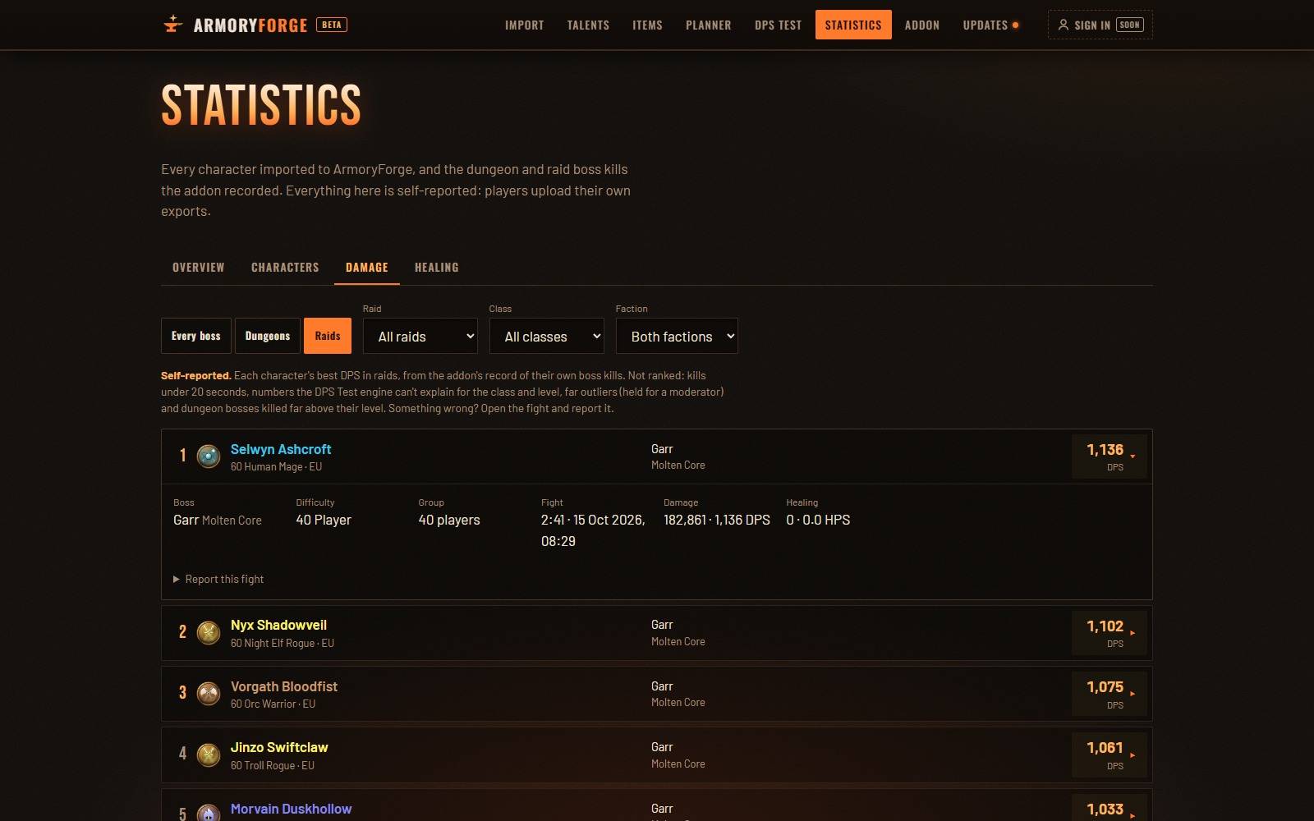Viewport: 1314px width, 821px height.
Task: Click Morvain Duskhollow's class icon
Action: pyautogui.click(x=209, y=813)
